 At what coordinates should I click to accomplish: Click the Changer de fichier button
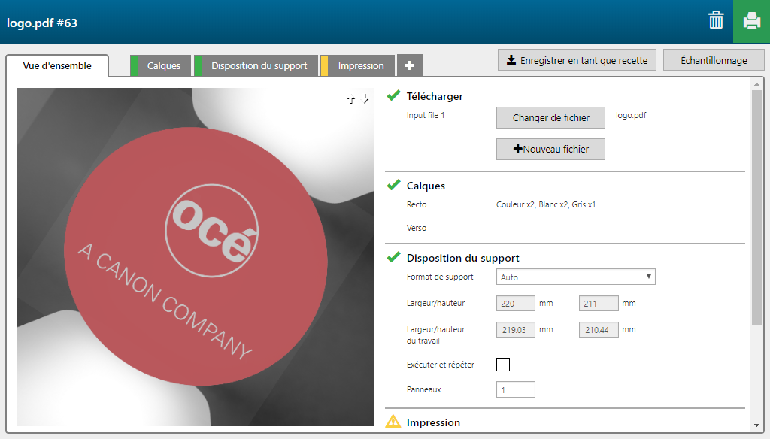pyautogui.click(x=550, y=118)
